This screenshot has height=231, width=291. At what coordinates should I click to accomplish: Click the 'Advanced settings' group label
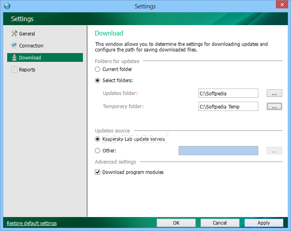[x=116, y=162]
